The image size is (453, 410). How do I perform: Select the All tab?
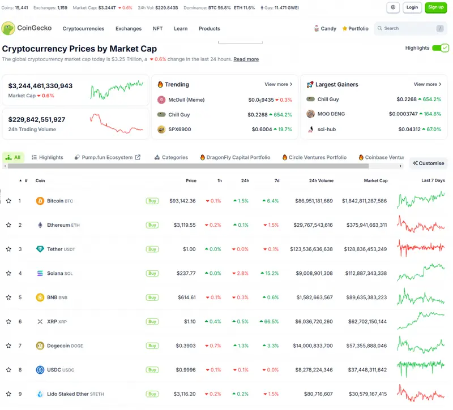[x=13, y=157]
